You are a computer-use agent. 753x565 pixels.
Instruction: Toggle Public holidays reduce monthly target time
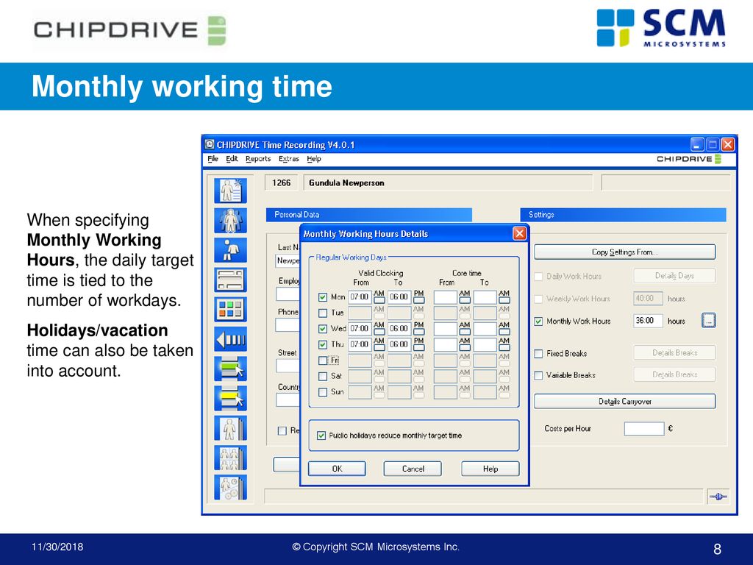[321, 436]
